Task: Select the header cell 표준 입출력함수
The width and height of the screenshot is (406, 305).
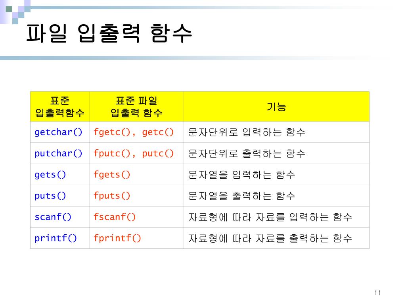Action: 60,106
